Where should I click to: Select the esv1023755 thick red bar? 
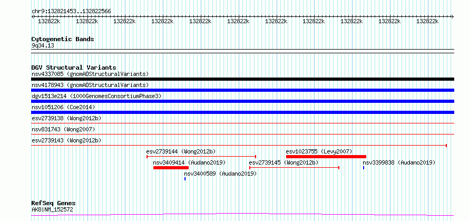pyautogui.click(x=326, y=157)
